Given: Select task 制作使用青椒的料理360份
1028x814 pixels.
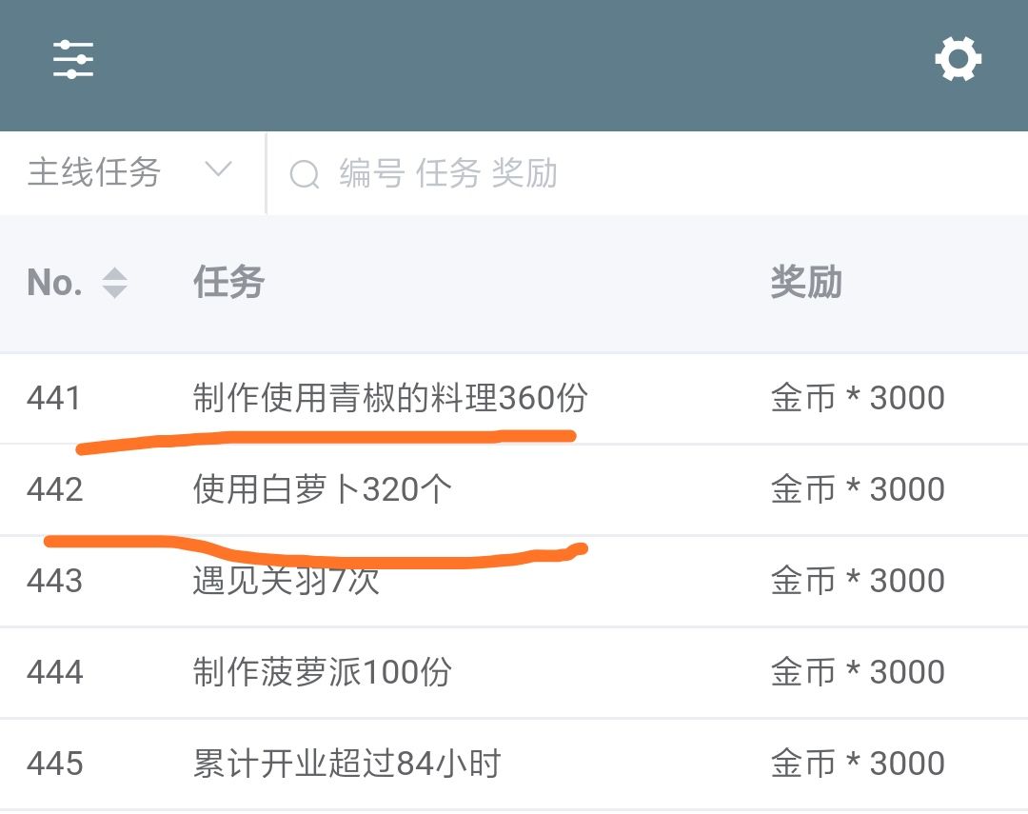Looking at the screenshot, I should 390,398.
